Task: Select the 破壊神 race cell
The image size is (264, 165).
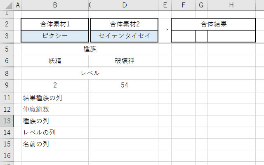Action: (x=125, y=61)
